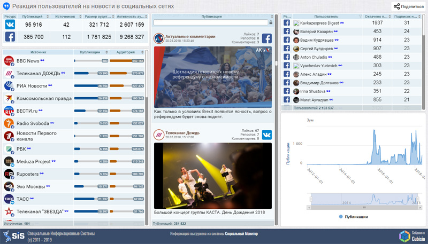The width and height of the screenshot is (428, 244).
Task: Click link icon next to BBC News
Action: [x=42, y=60]
